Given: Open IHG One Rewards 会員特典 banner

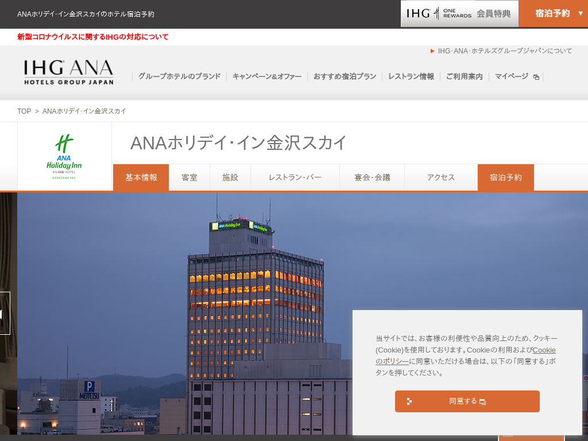Looking at the screenshot, I should [459, 14].
